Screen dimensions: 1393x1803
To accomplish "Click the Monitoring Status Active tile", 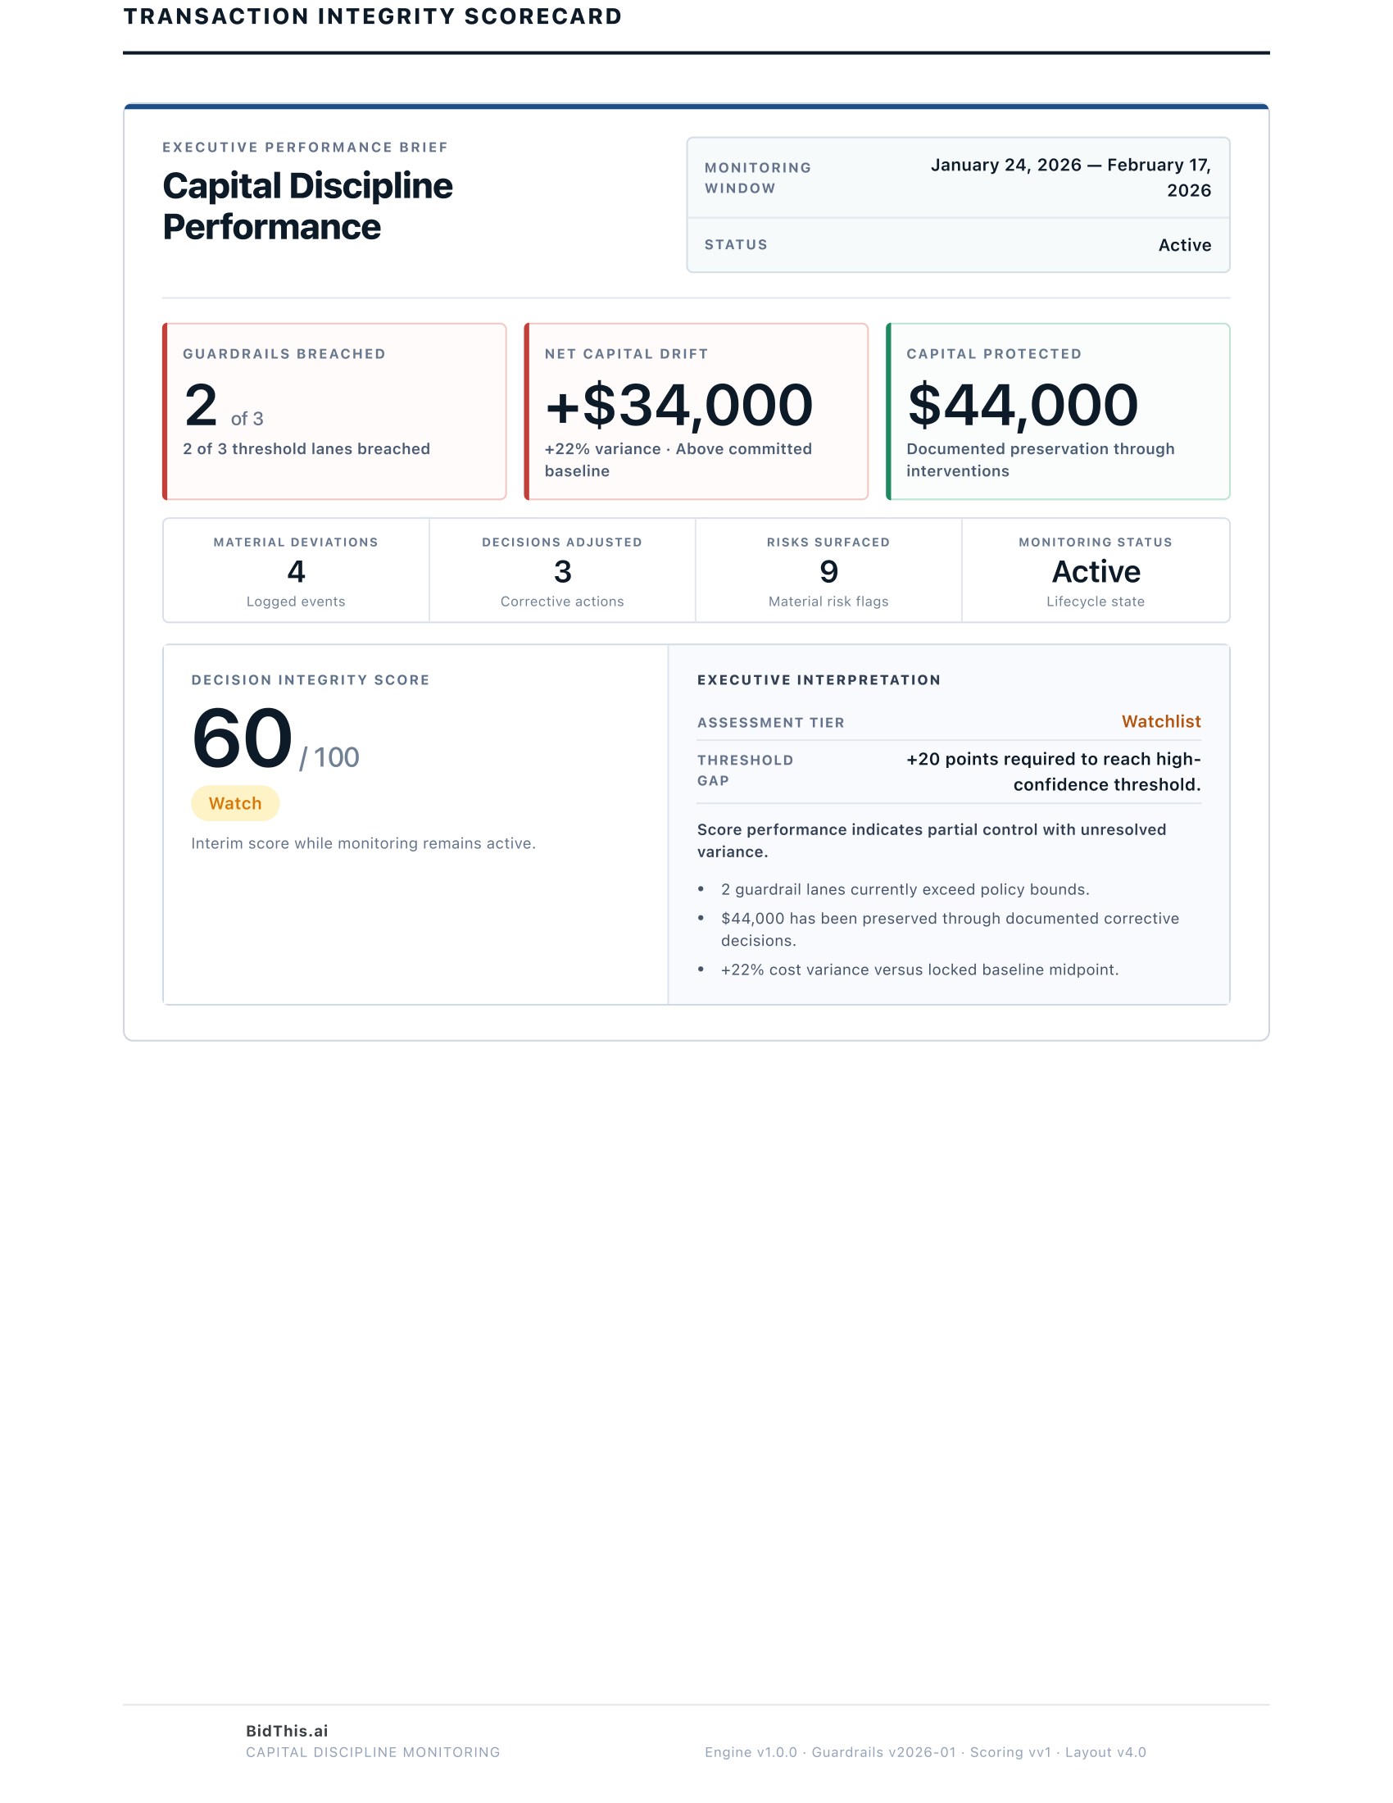I will coord(1093,570).
